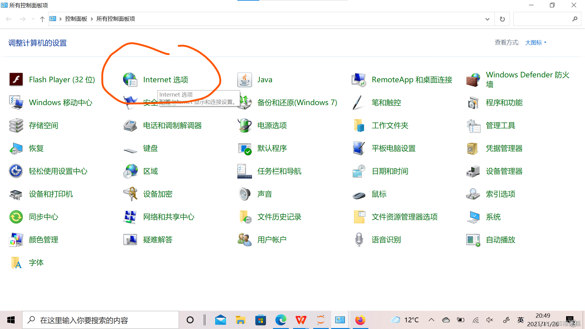Click the 文件资源管理器选项 link
Viewport: 585px width, 329px height.
point(404,217)
